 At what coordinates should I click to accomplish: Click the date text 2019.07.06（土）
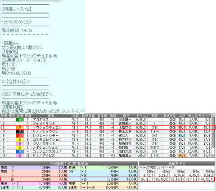click(x=17, y=22)
